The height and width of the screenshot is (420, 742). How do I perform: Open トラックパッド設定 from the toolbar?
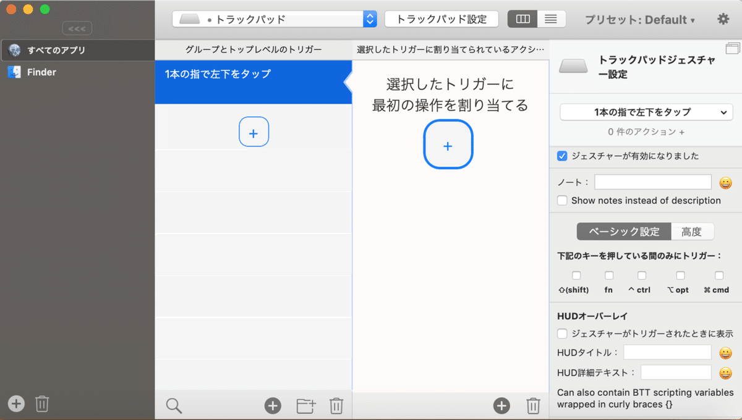click(x=441, y=19)
